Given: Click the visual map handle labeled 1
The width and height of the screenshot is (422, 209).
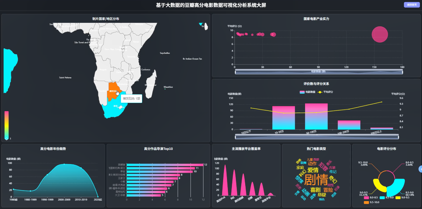Looking at the screenshot, I should pyautogui.click(x=7, y=139).
